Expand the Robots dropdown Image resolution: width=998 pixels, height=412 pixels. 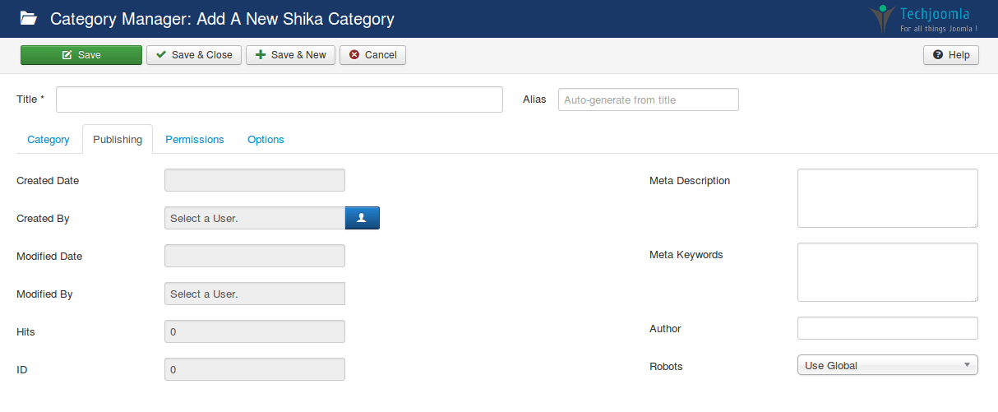[x=887, y=365]
